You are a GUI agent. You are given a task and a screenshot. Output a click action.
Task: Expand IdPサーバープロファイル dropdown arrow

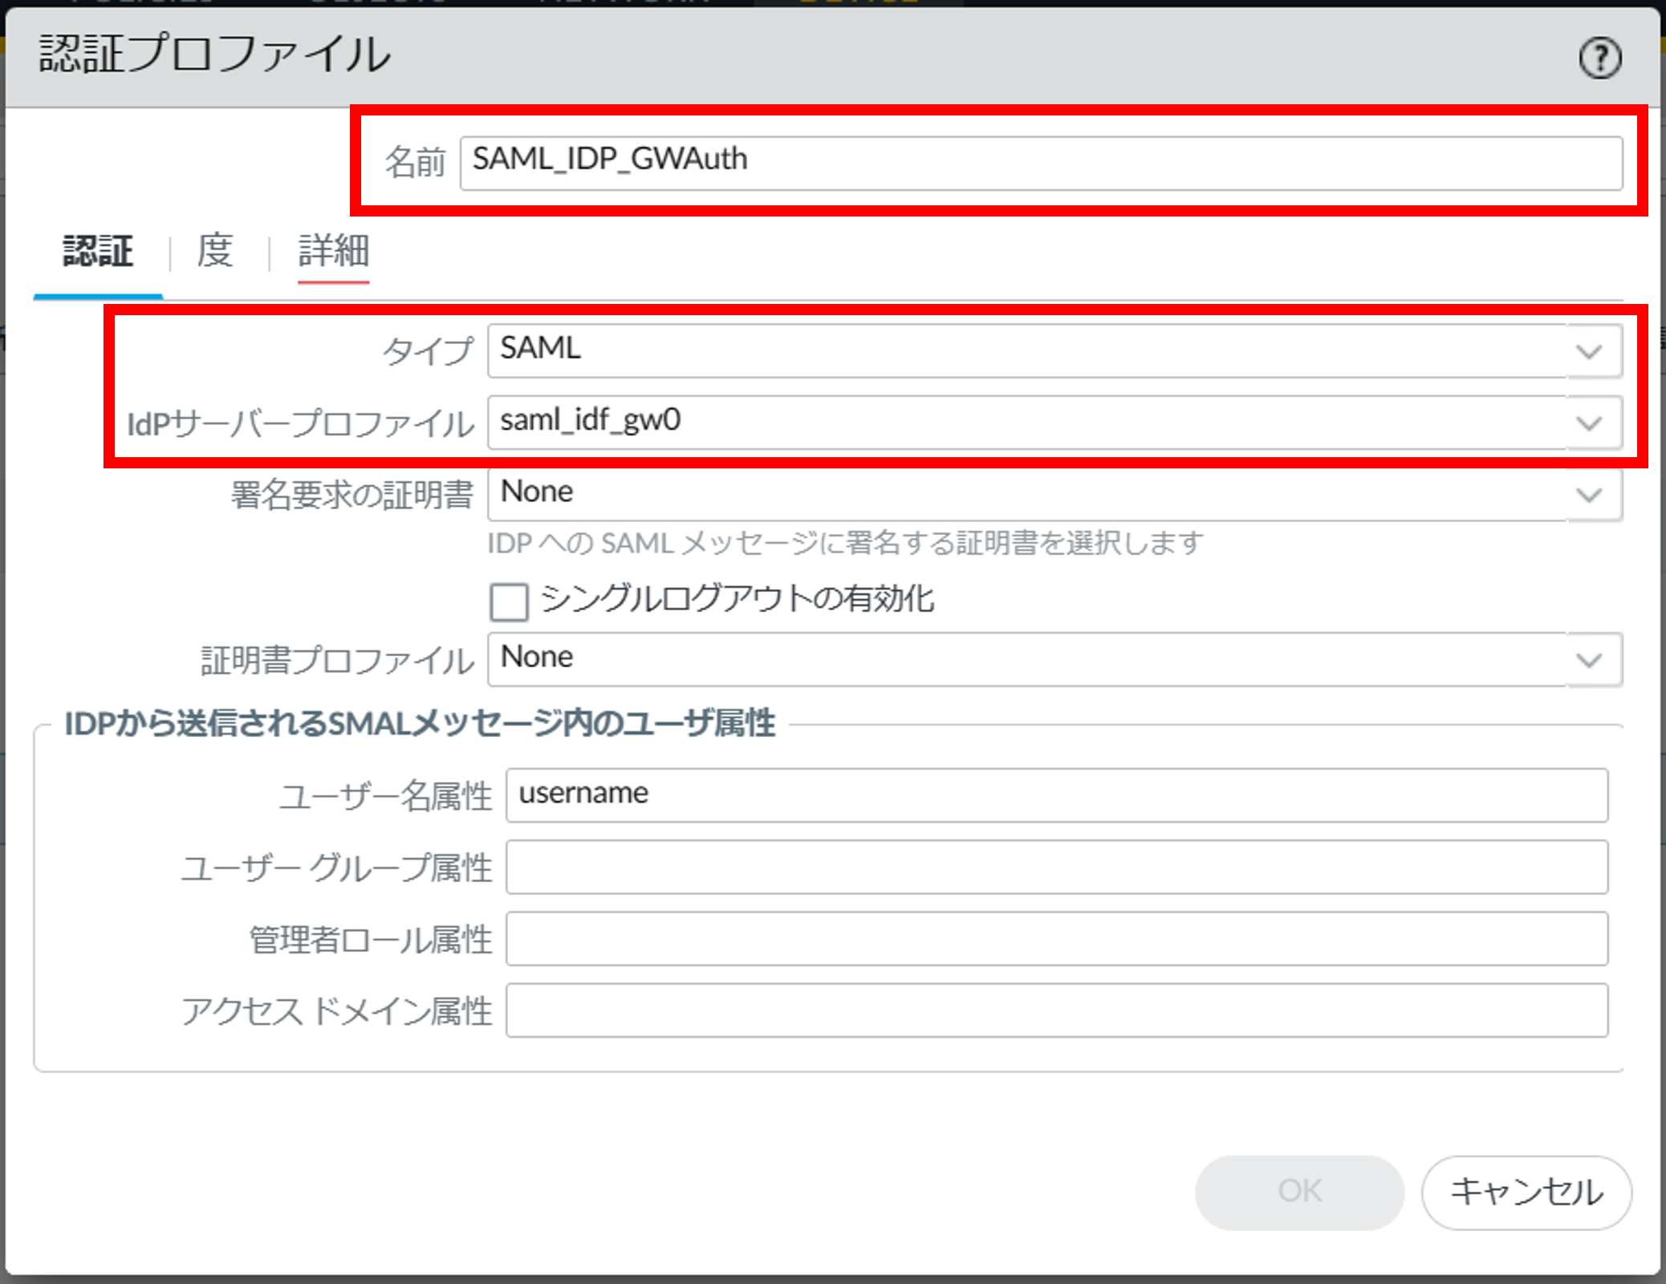[1588, 423]
